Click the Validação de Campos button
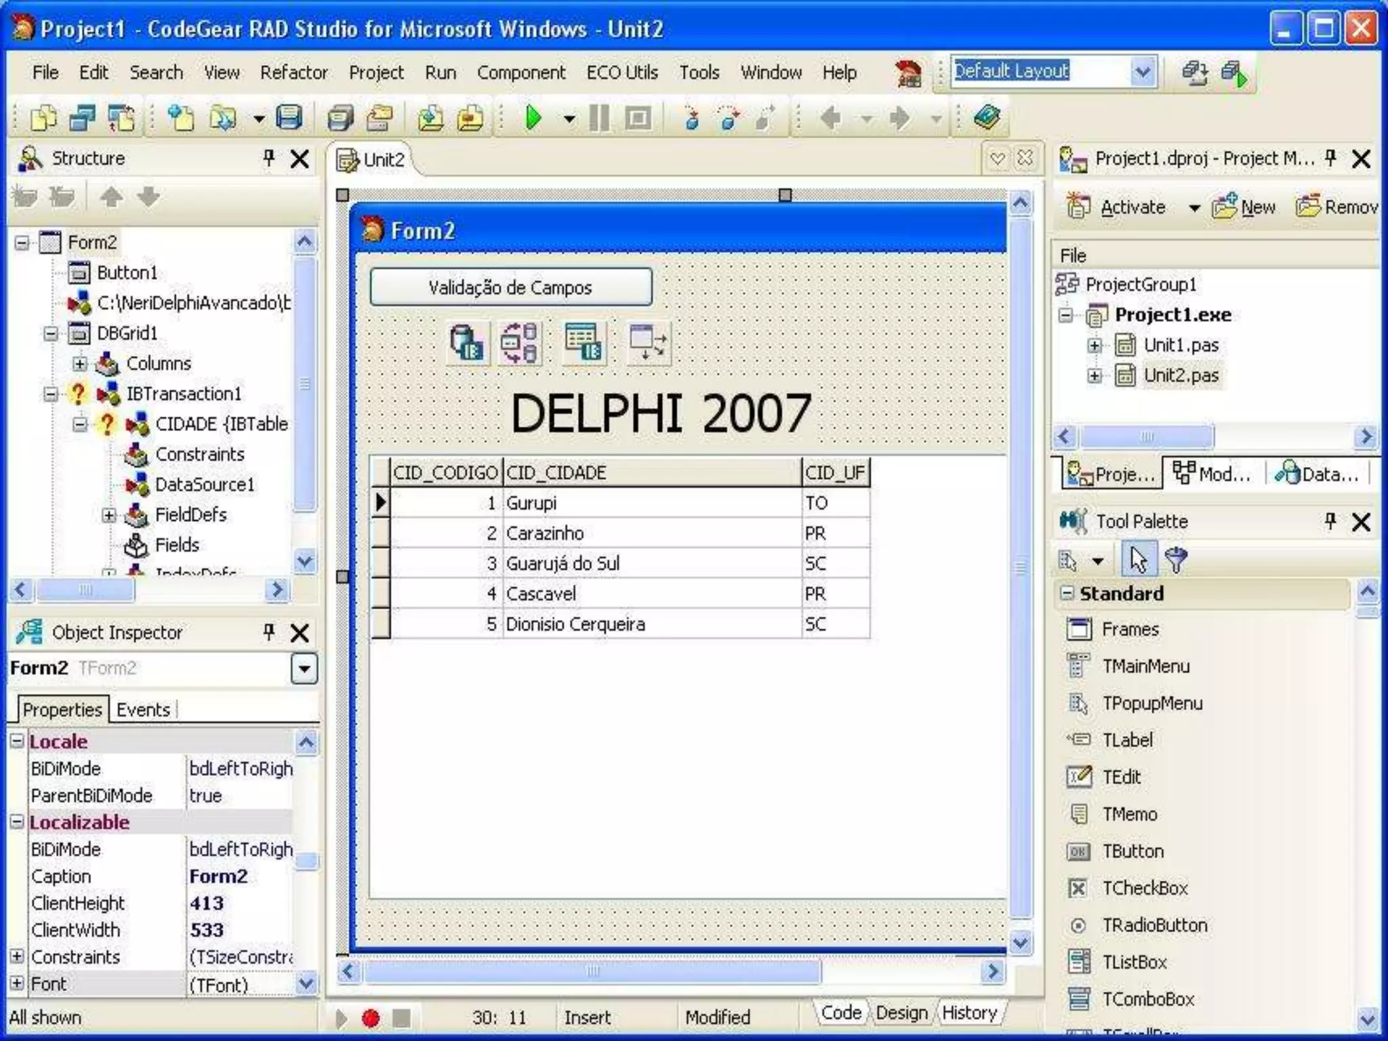This screenshot has height=1041, width=1388. pos(511,287)
